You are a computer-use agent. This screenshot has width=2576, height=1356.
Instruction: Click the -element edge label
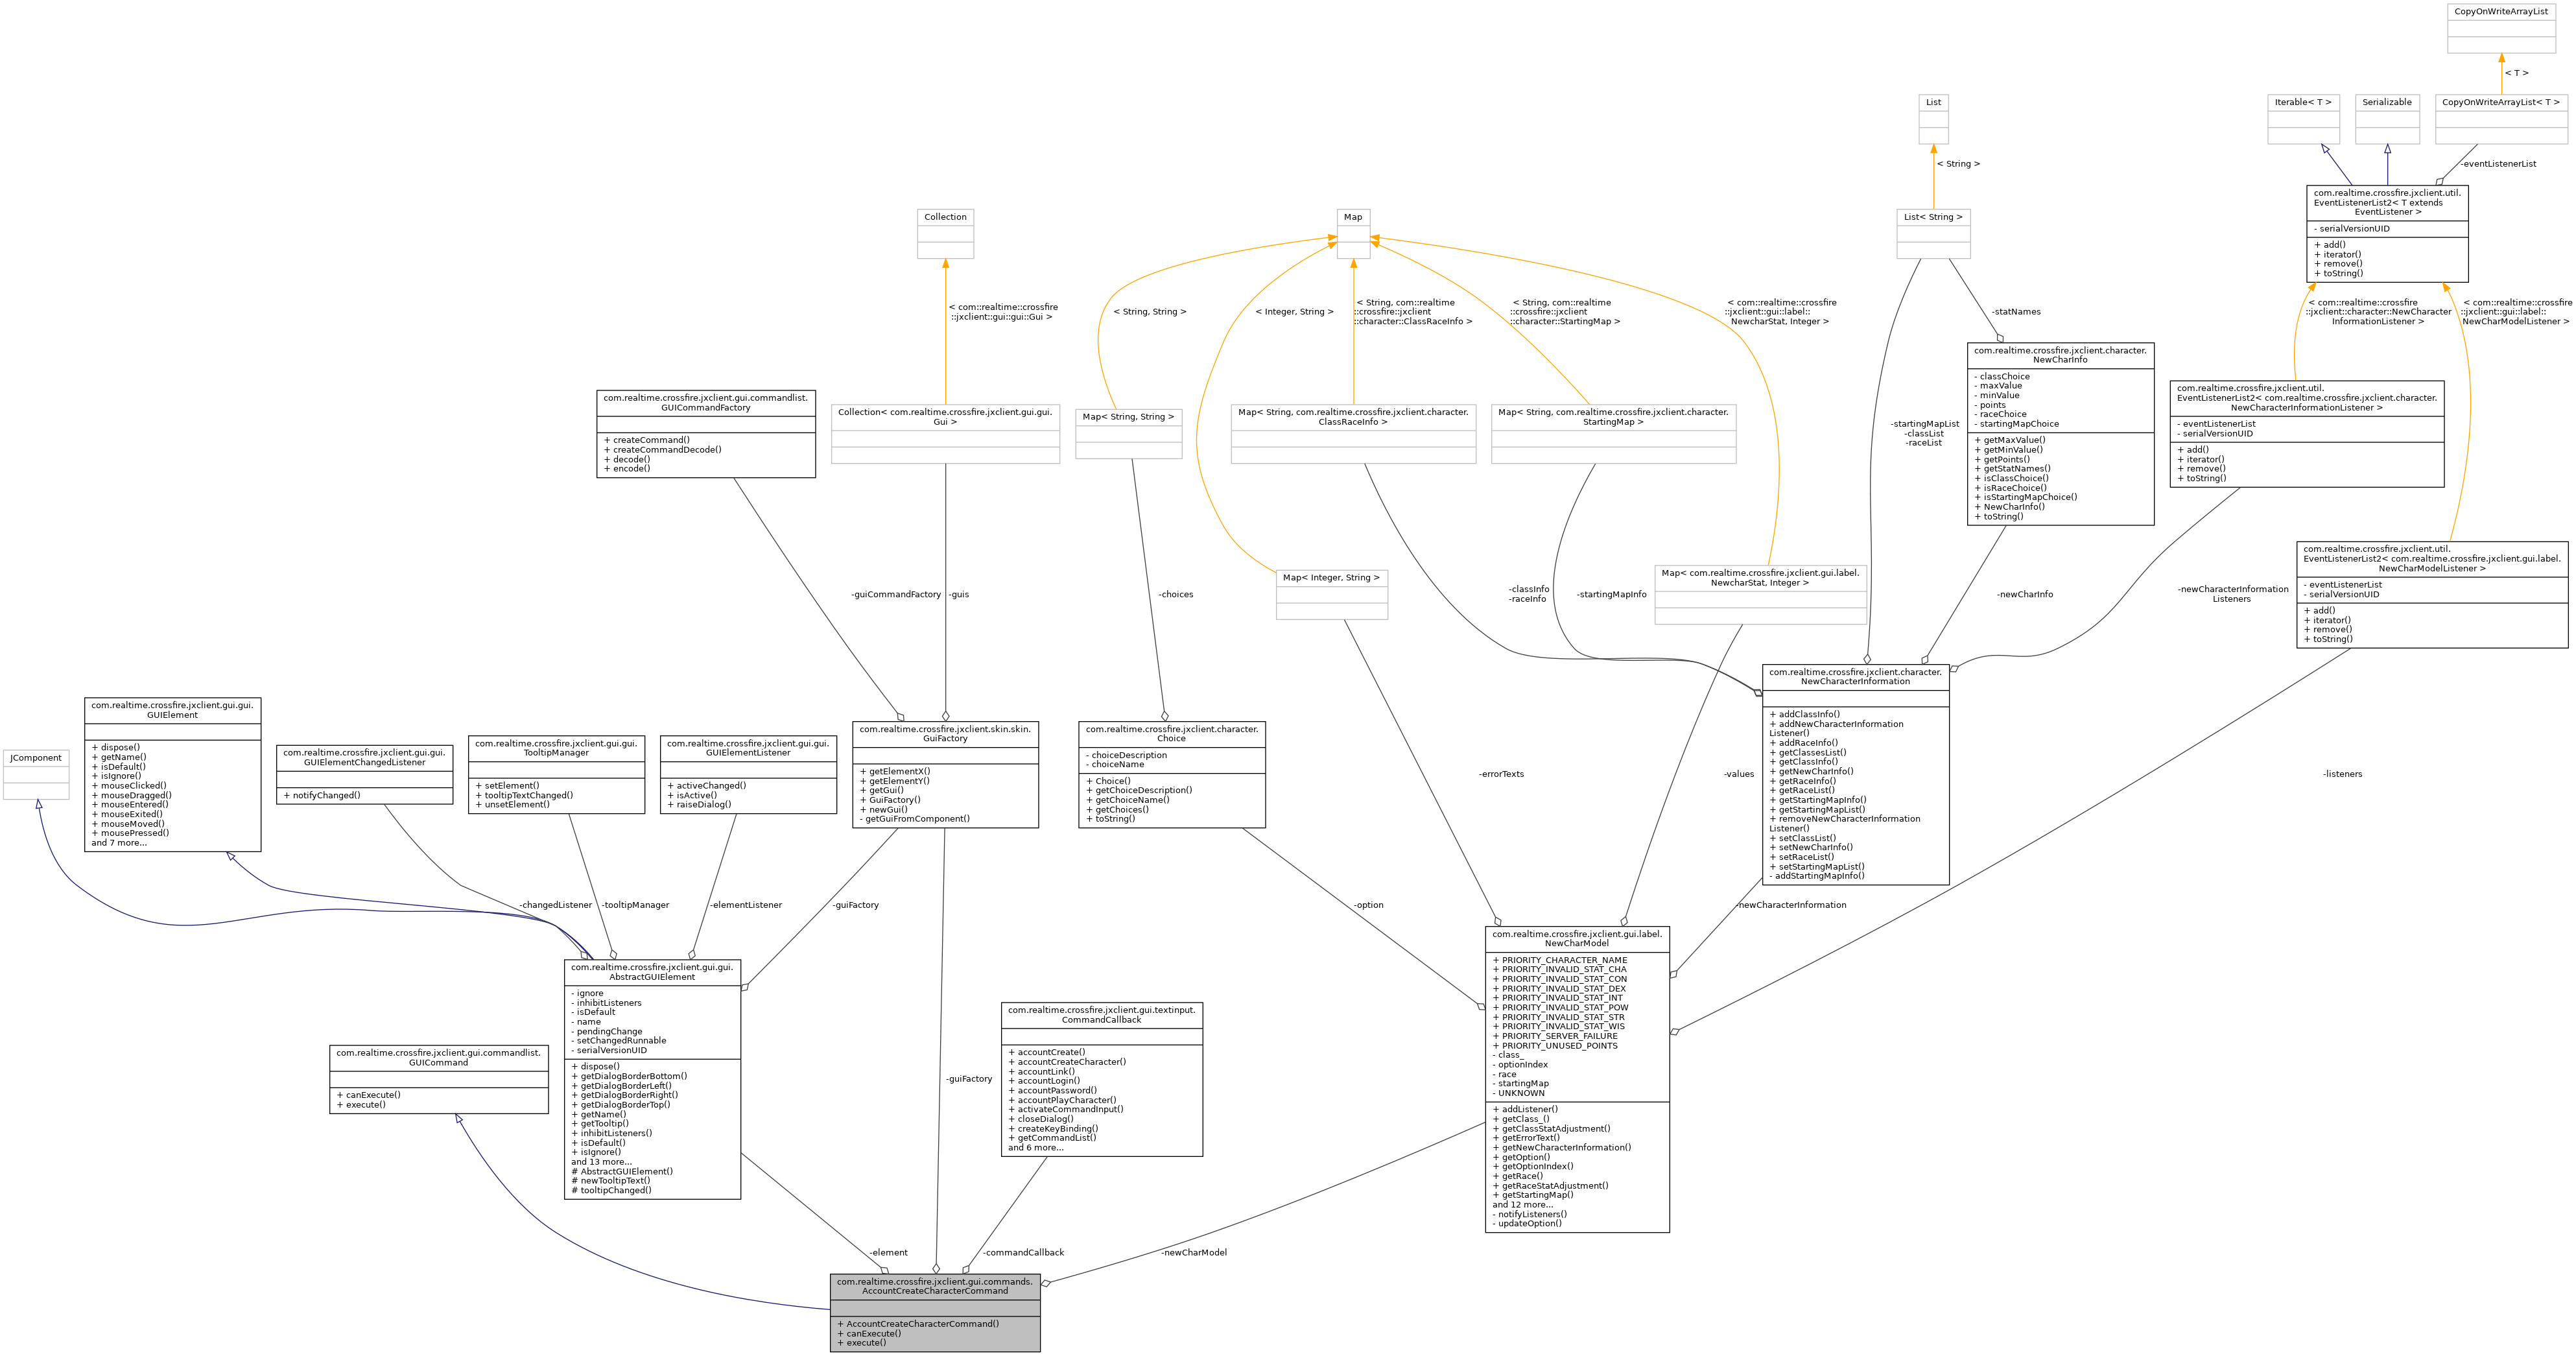(888, 1252)
